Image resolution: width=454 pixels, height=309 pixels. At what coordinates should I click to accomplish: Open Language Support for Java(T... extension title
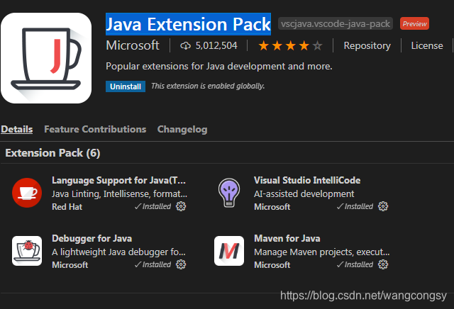[118, 180]
